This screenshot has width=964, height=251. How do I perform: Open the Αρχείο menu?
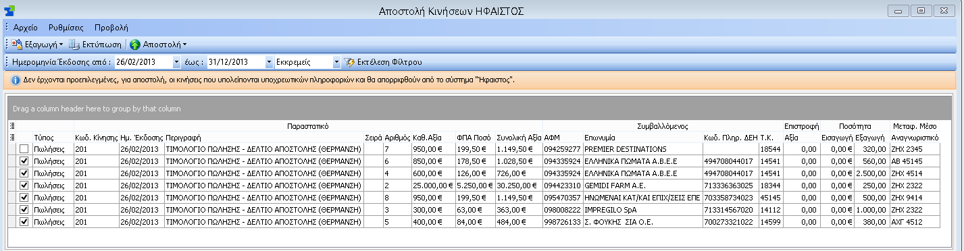26,28
